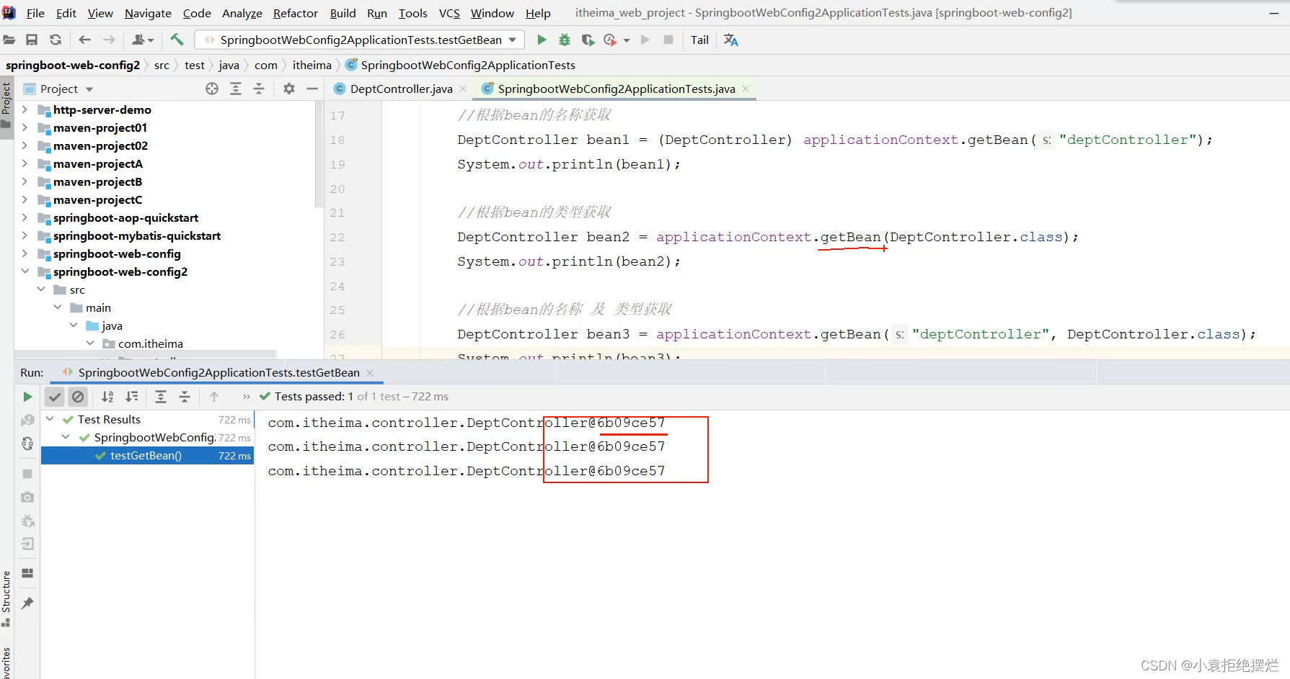The width and height of the screenshot is (1290, 679).
Task: Run with coverage shield icon
Action: (x=588, y=40)
